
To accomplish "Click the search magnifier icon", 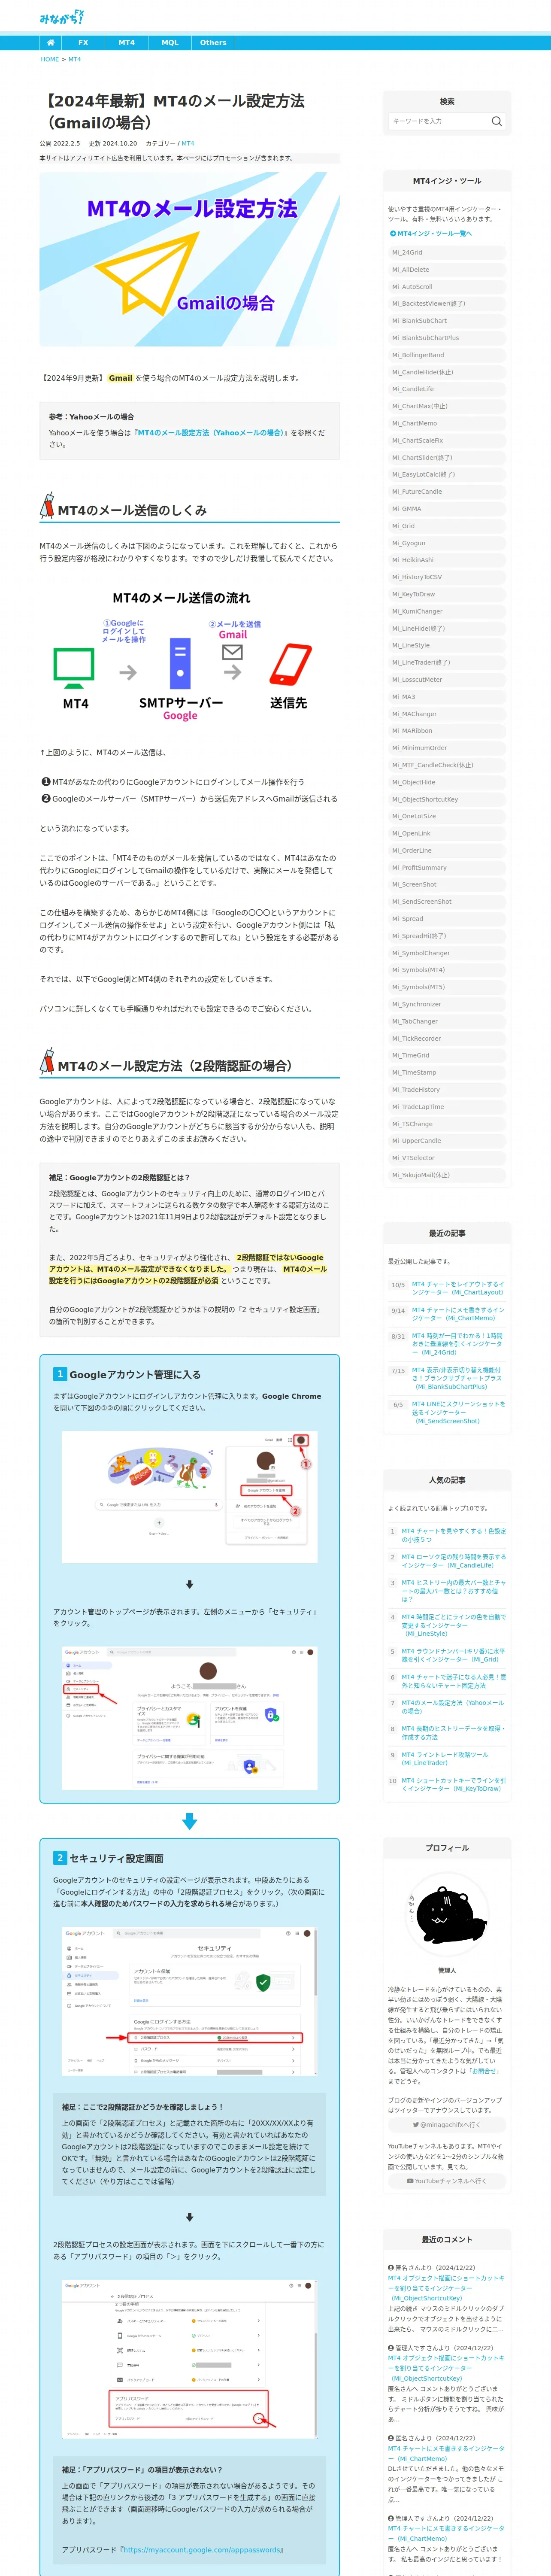I will [496, 121].
